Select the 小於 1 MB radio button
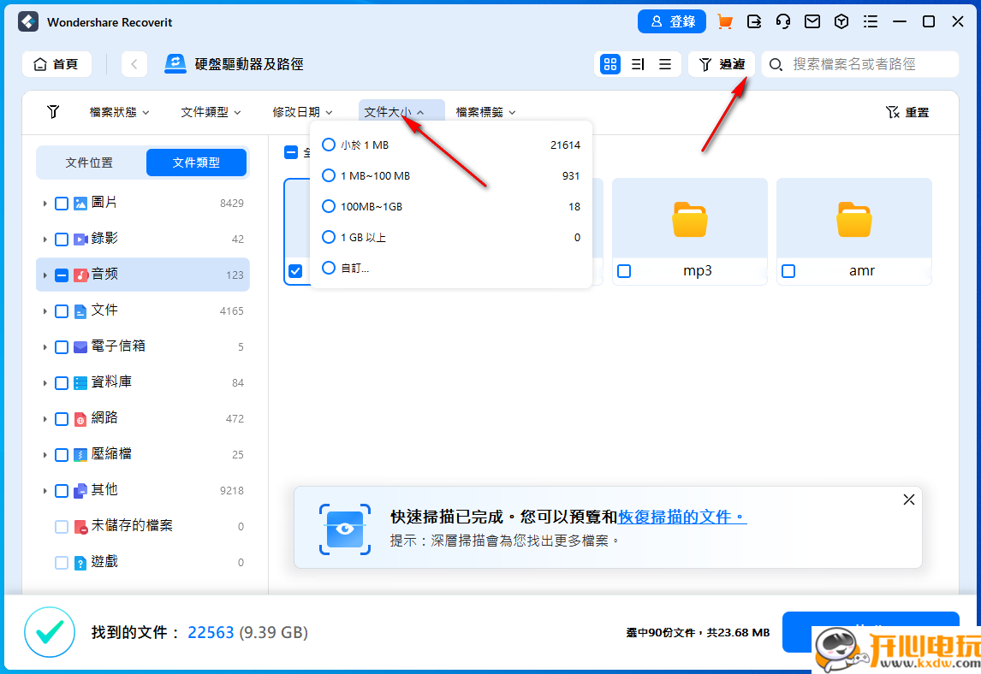This screenshot has height=674, width=981. coord(328,145)
